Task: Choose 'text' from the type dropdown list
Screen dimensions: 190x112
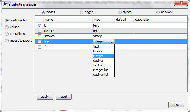Action: [104, 46]
